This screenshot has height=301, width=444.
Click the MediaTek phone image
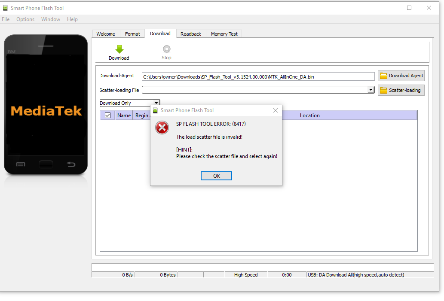pyautogui.click(x=46, y=105)
